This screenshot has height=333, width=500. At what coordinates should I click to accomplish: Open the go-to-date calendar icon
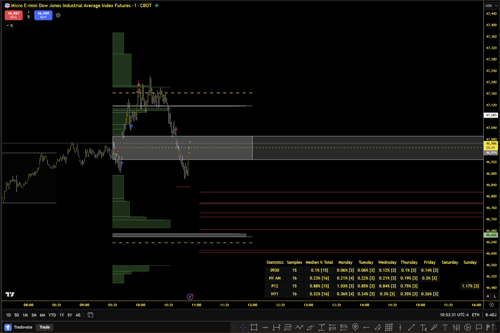pos(90,315)
